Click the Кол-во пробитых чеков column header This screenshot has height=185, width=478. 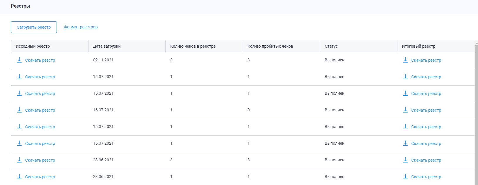(270, 46)
